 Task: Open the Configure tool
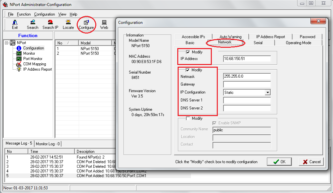click(x=86, y=24)
